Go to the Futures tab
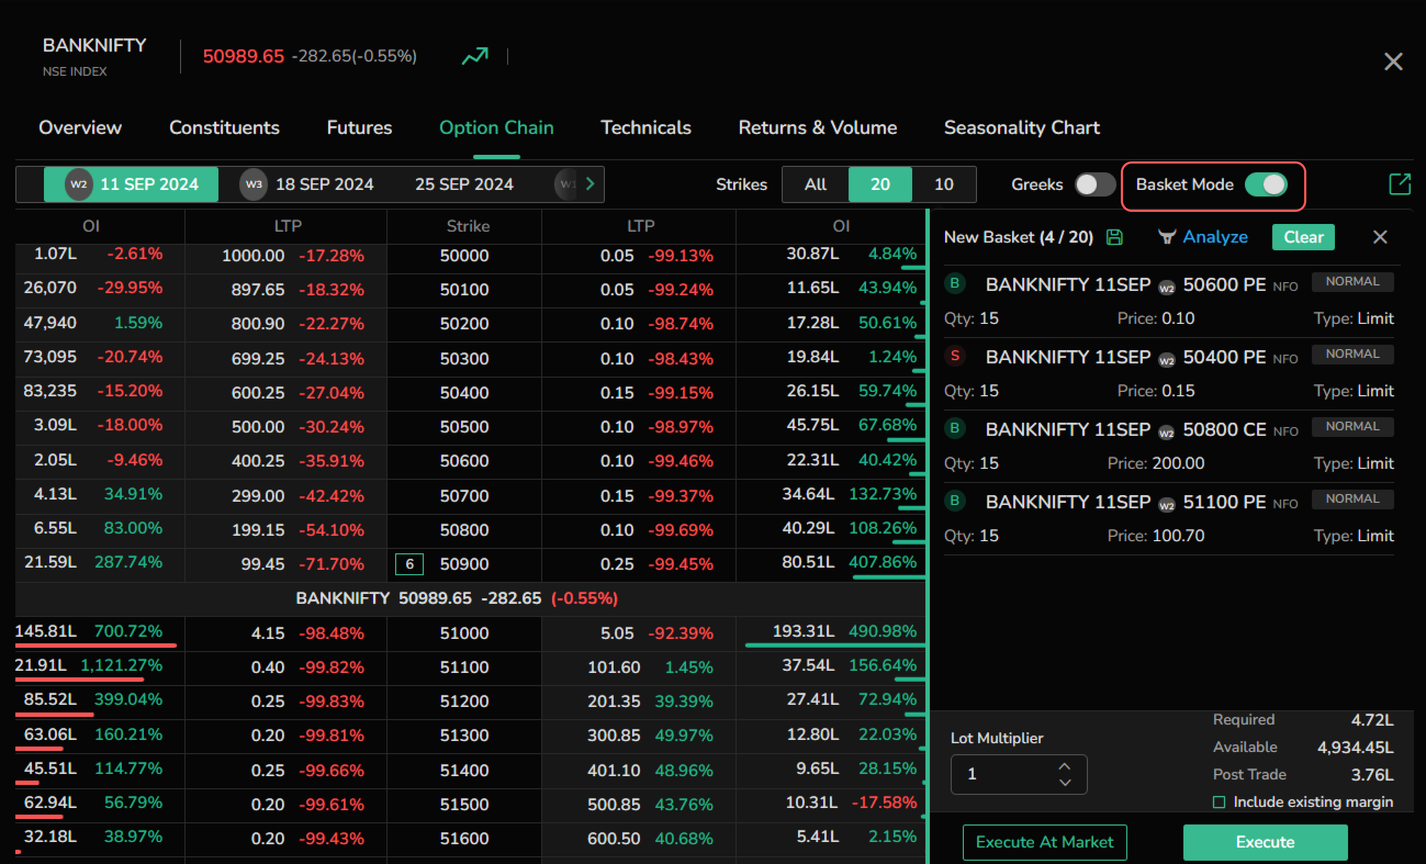 (x=359, y=127)
